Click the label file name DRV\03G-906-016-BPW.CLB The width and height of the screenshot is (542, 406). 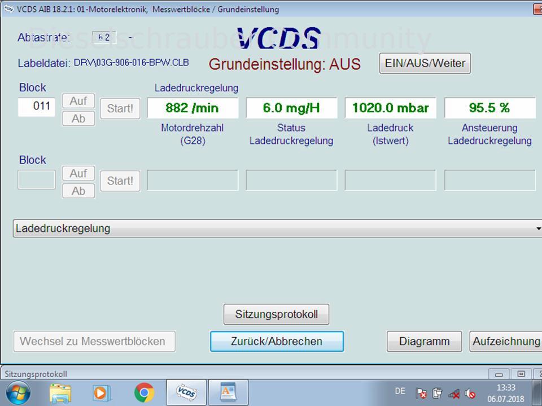tap(132, 63)
